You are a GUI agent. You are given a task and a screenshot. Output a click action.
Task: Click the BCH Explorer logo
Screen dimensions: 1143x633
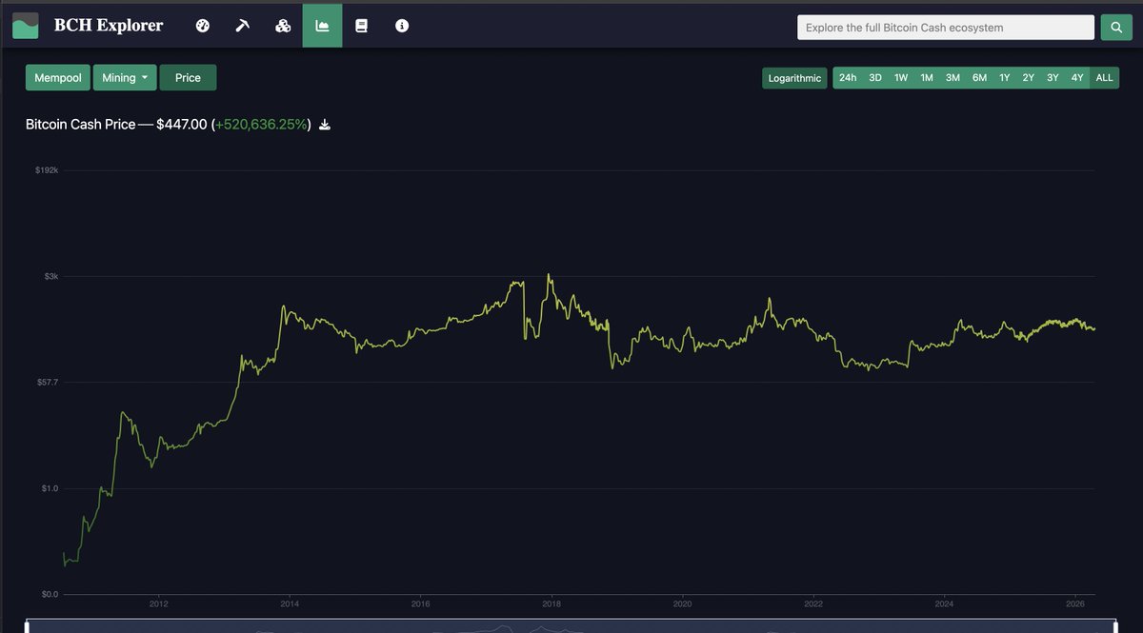click(x=25, y=26)
